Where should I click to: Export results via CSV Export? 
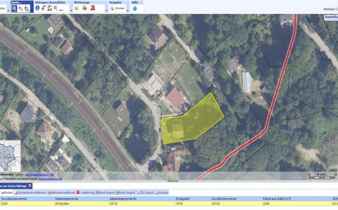point(144,193)
